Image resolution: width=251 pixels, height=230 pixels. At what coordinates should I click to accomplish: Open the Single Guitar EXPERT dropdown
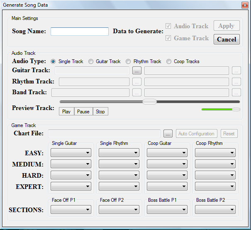71,186
